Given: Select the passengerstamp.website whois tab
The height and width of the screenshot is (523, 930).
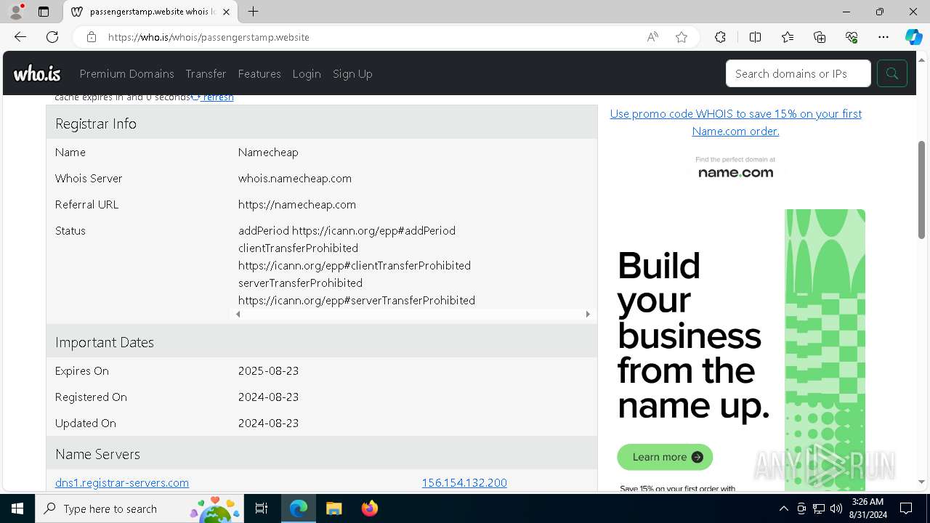Looking at the screenshot, I should click(150, 12).
